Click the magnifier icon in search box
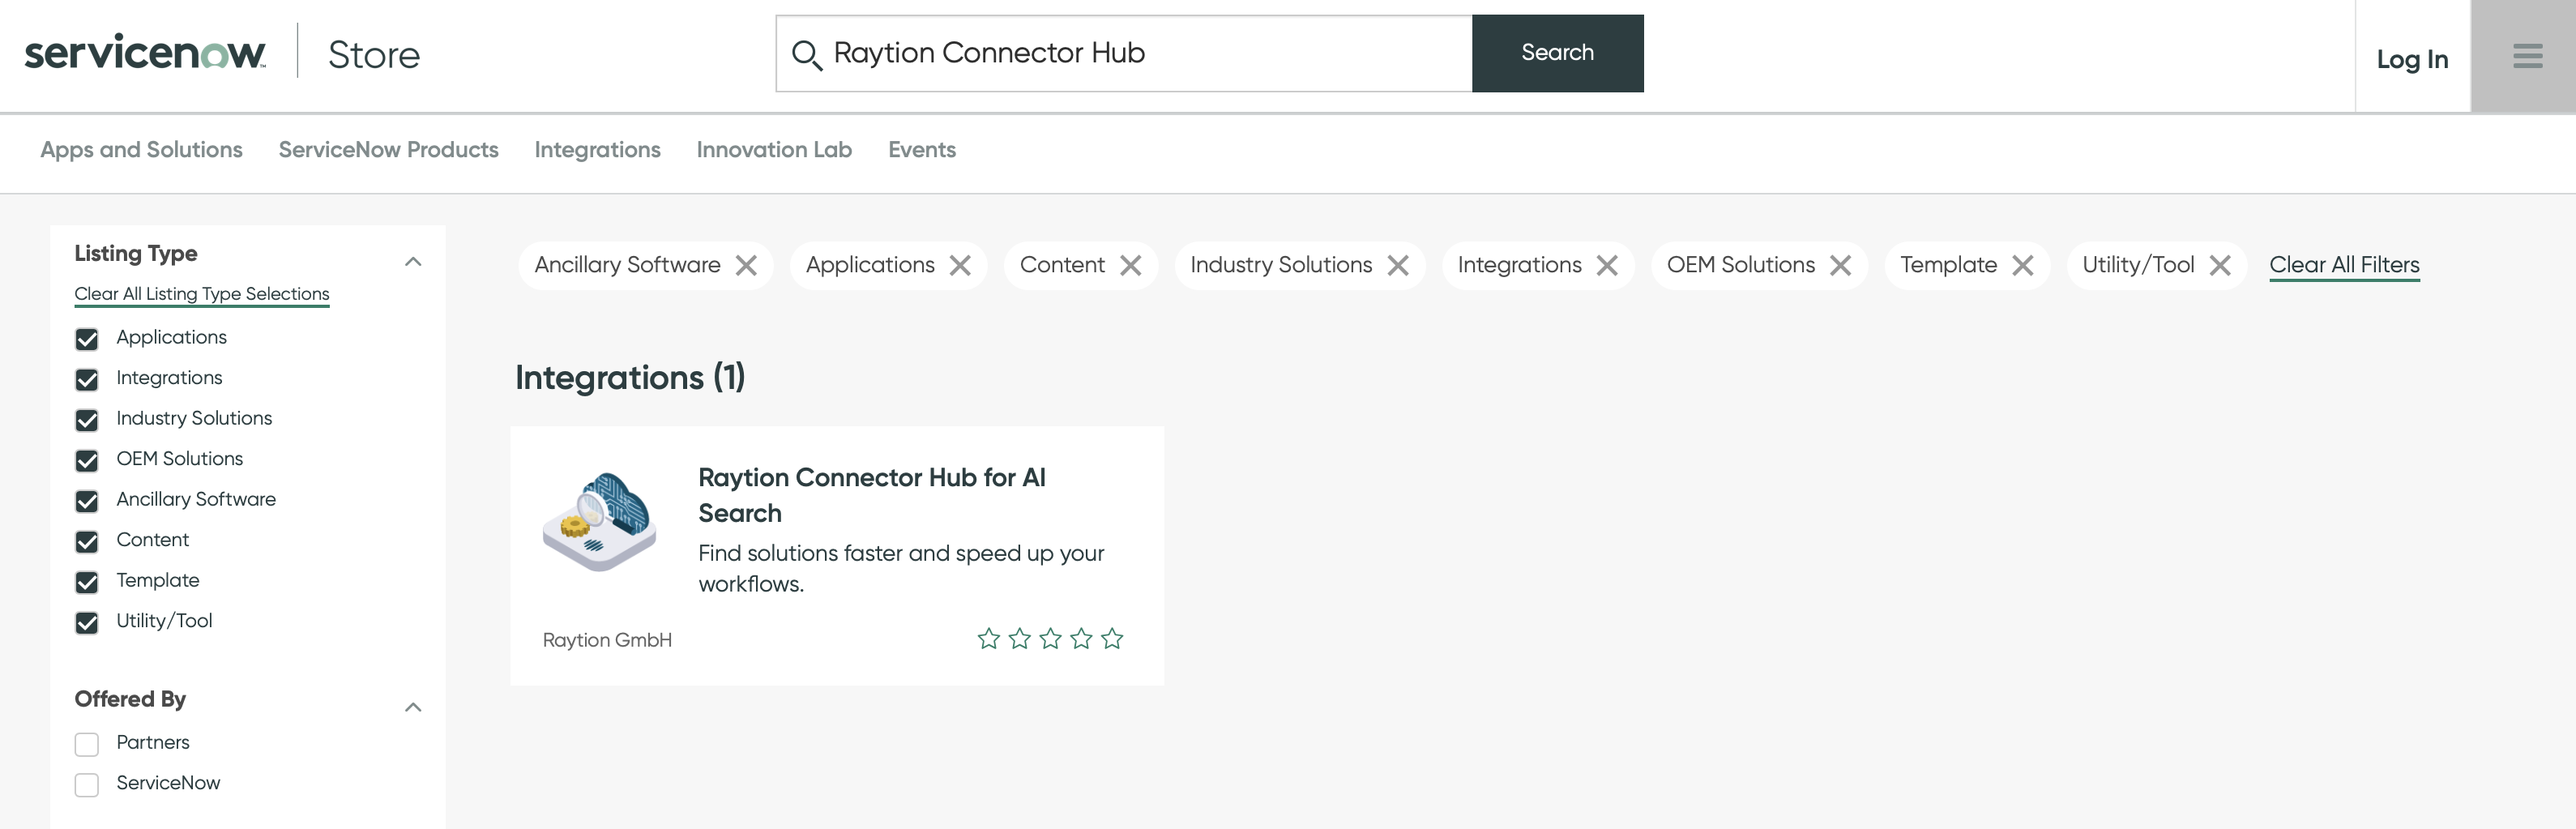This screenshot has height=829, width=2576. 806,54
